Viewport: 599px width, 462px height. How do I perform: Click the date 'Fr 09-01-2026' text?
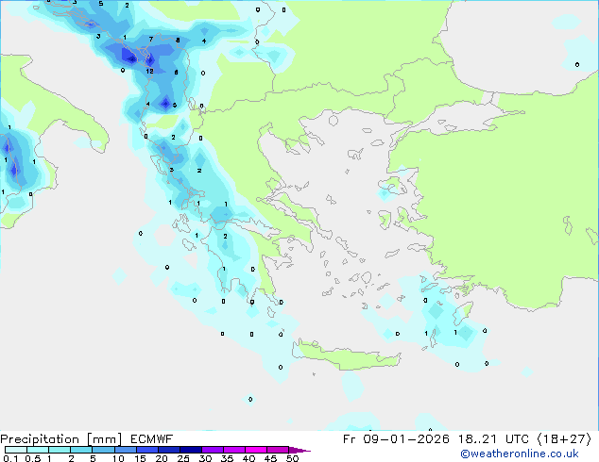click(396, 439)
